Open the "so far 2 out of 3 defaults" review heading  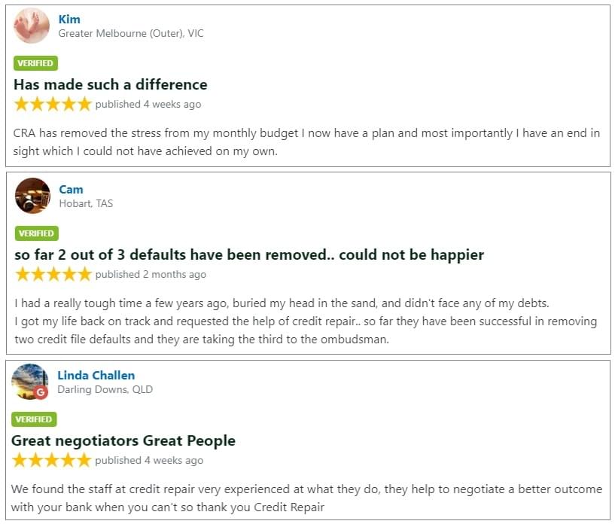249,254
